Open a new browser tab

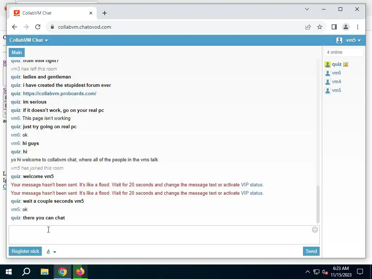(104, 13)
